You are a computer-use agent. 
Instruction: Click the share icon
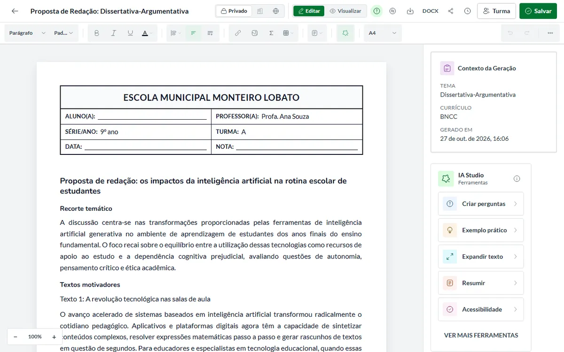click(451, 11)
